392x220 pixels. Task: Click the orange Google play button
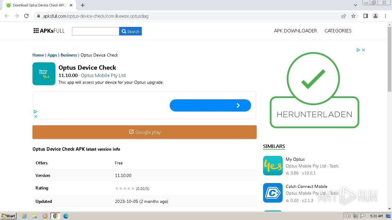(x=145, y=132)
